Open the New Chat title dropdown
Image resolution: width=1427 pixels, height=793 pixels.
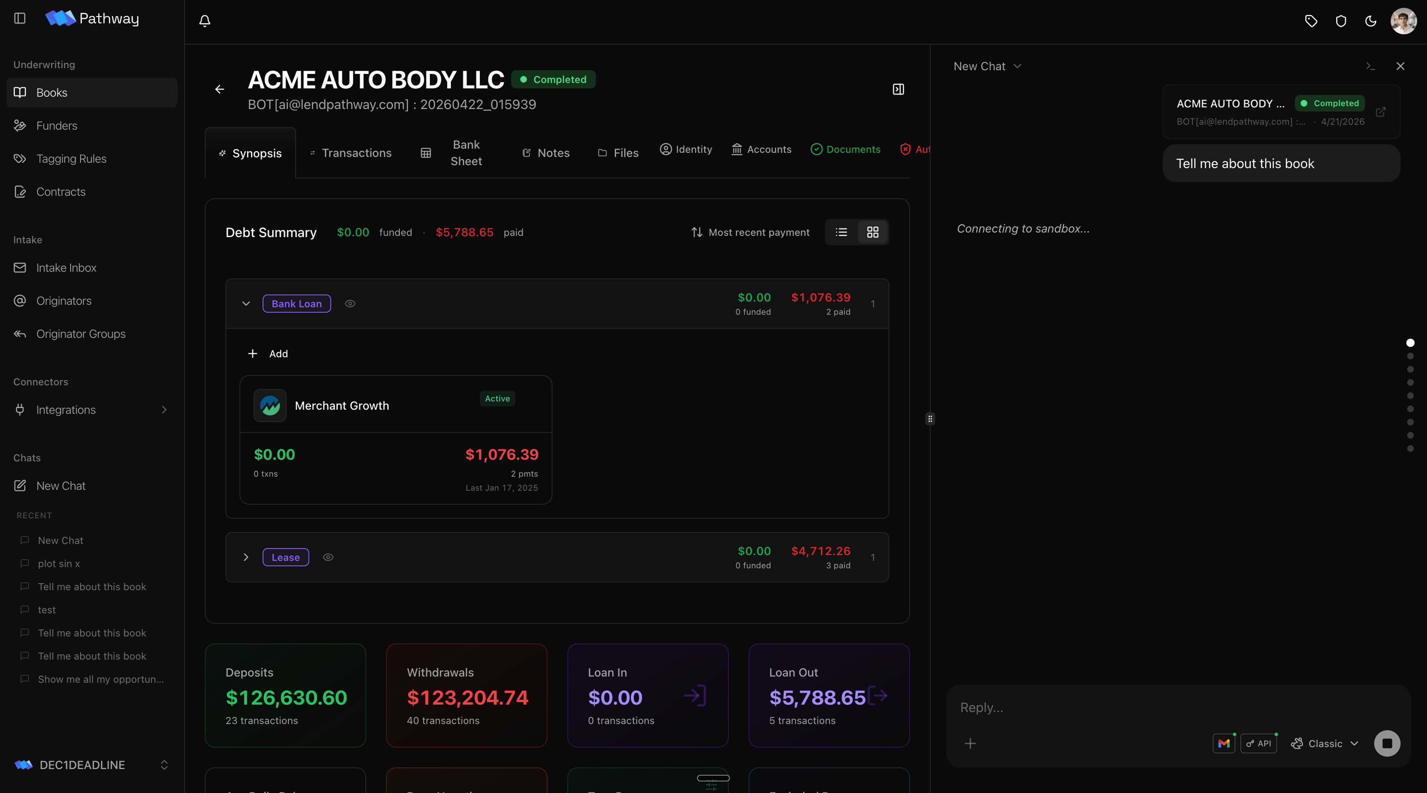987,66
